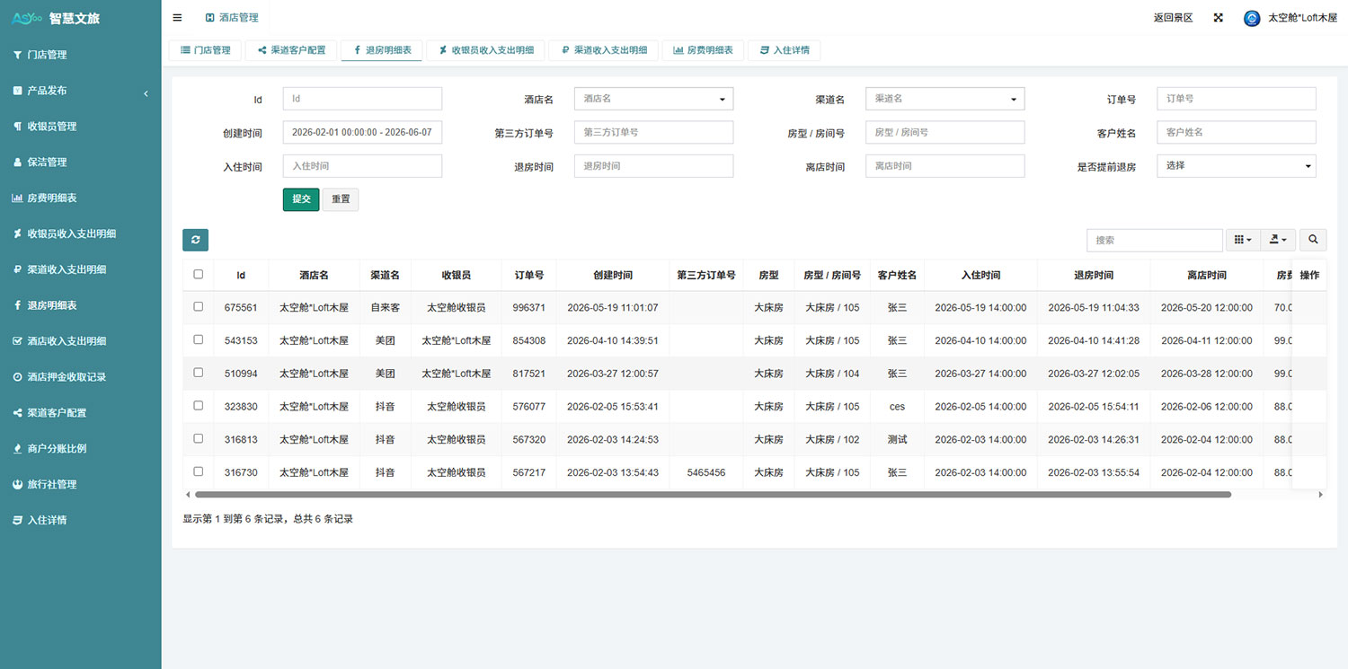This screenshot has height=669, width=1348.
Task: Focus the 订单号 filter input
Action: [1236, 99]
